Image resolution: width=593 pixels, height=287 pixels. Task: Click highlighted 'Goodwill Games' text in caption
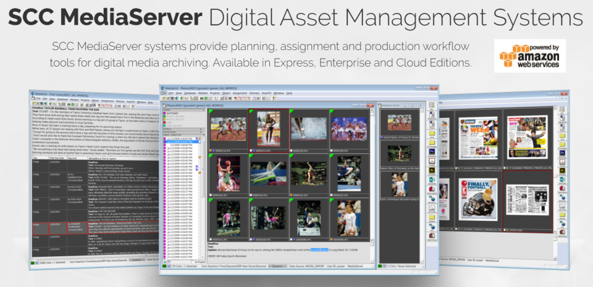point(319,249)
